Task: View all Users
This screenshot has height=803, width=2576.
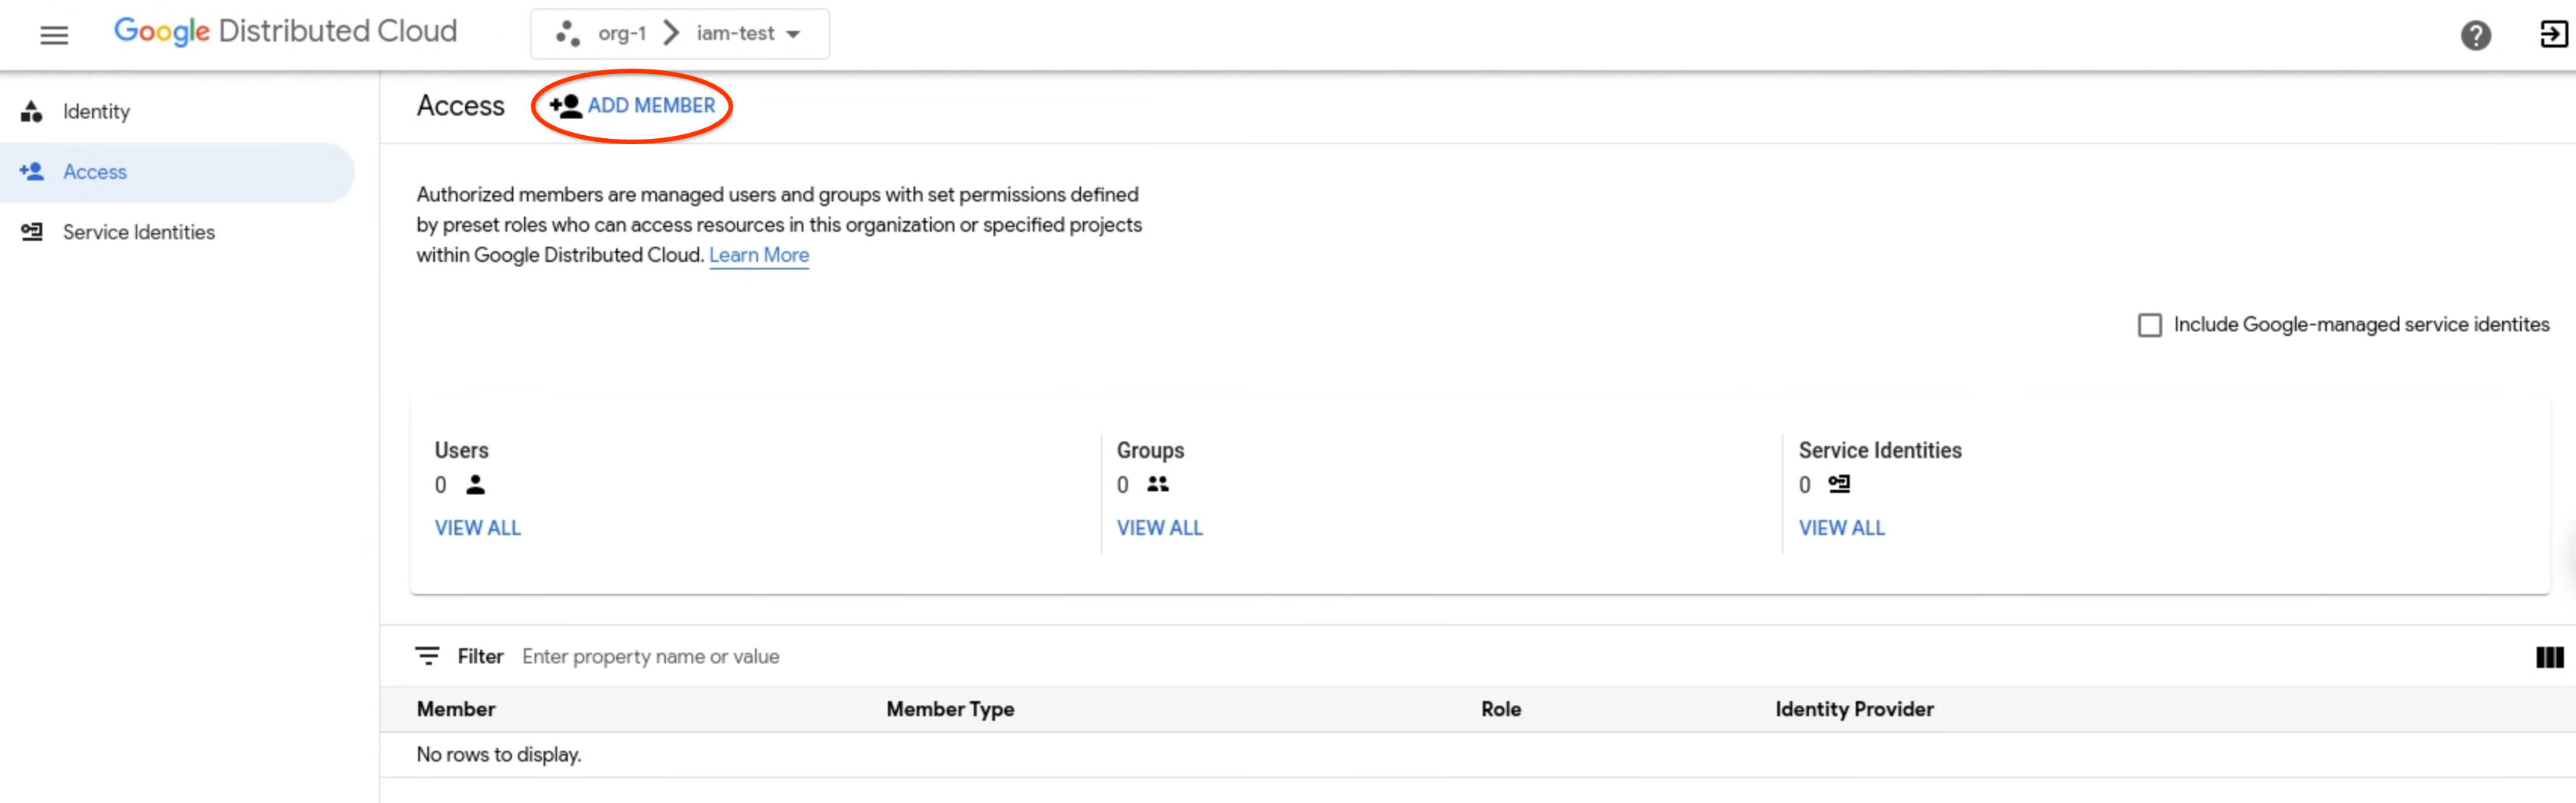Action: 477,528
